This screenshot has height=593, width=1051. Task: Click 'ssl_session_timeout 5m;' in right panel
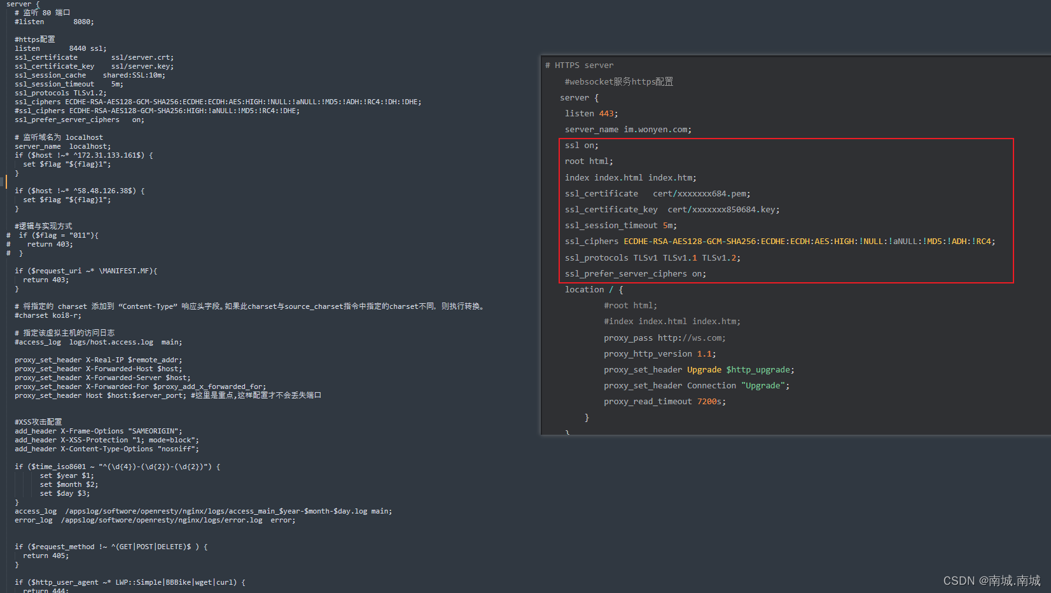[621, 225]
